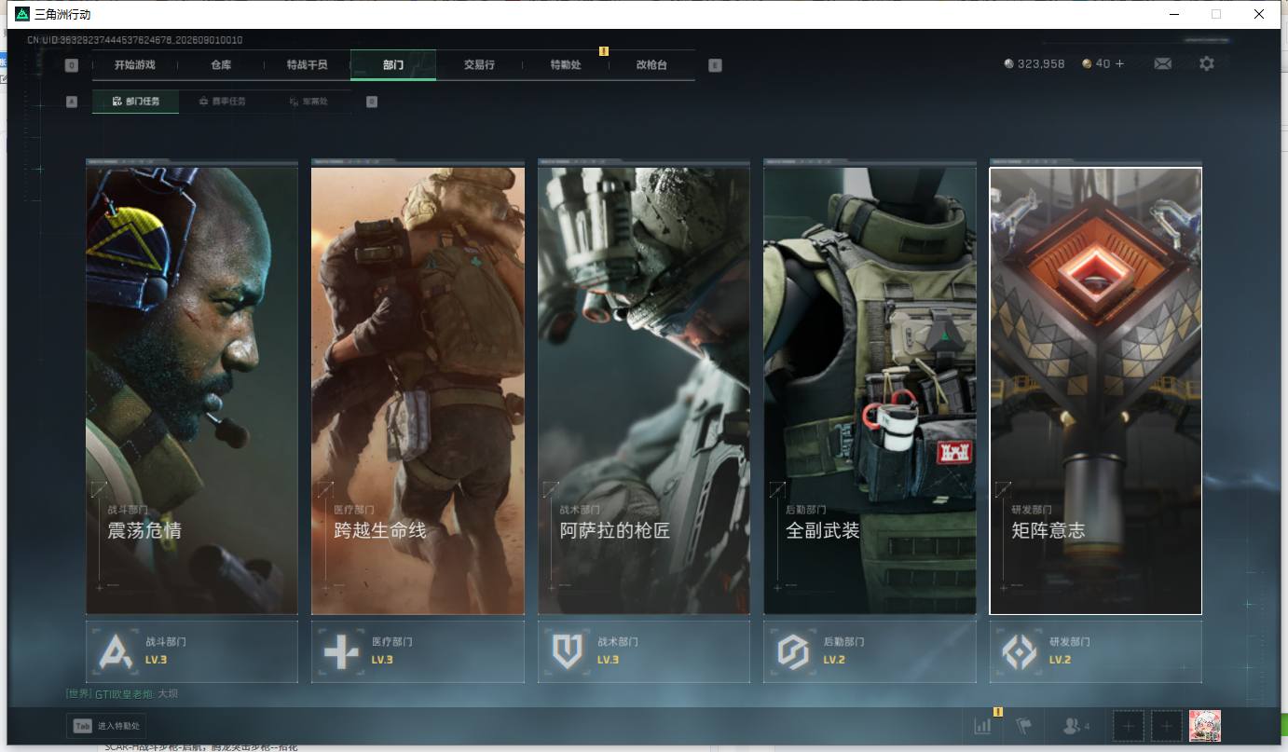
Task: Click the 三角洲行动 title bar app icon
Action: [x=21, y=14]
